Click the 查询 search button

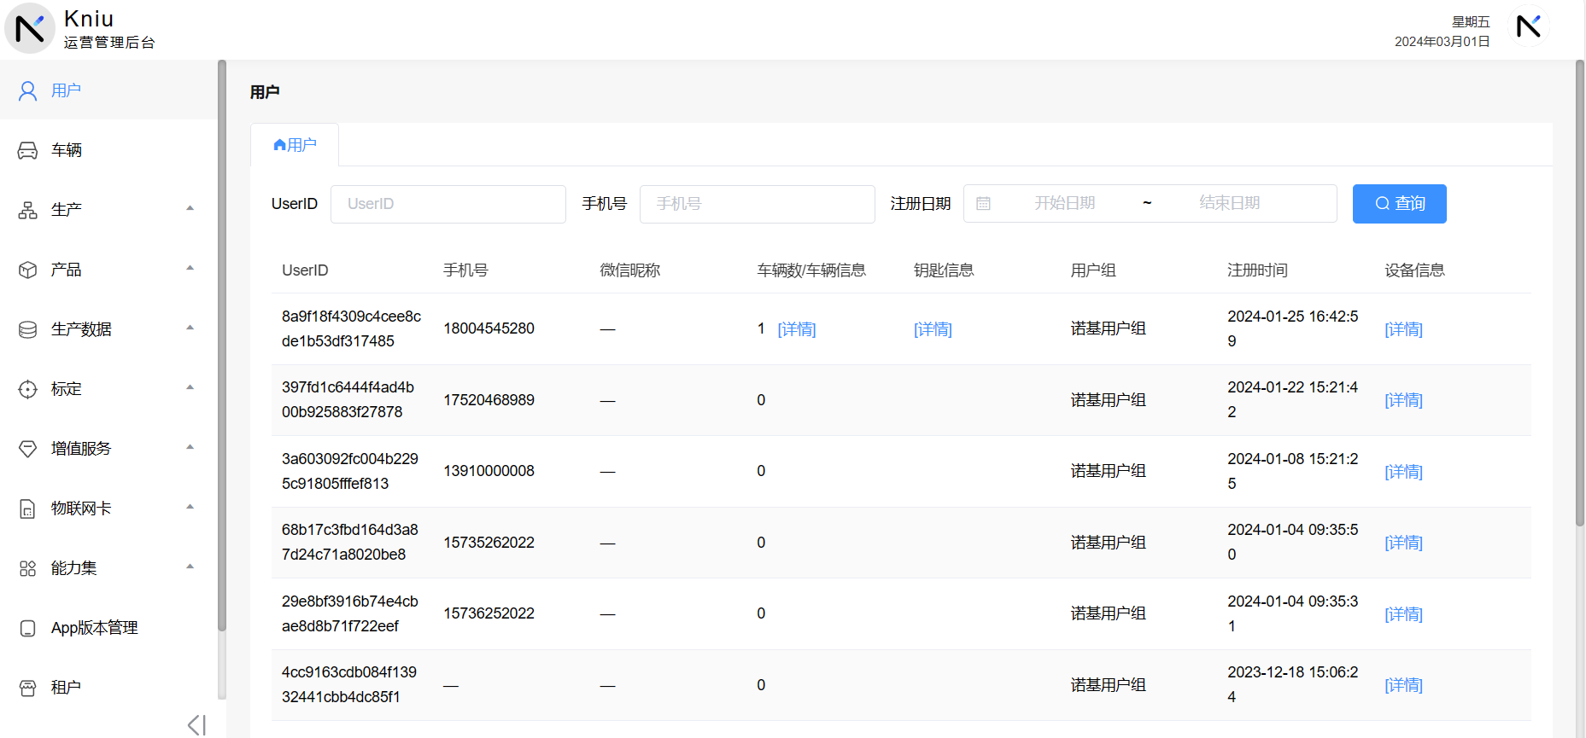click(1399, 204)
